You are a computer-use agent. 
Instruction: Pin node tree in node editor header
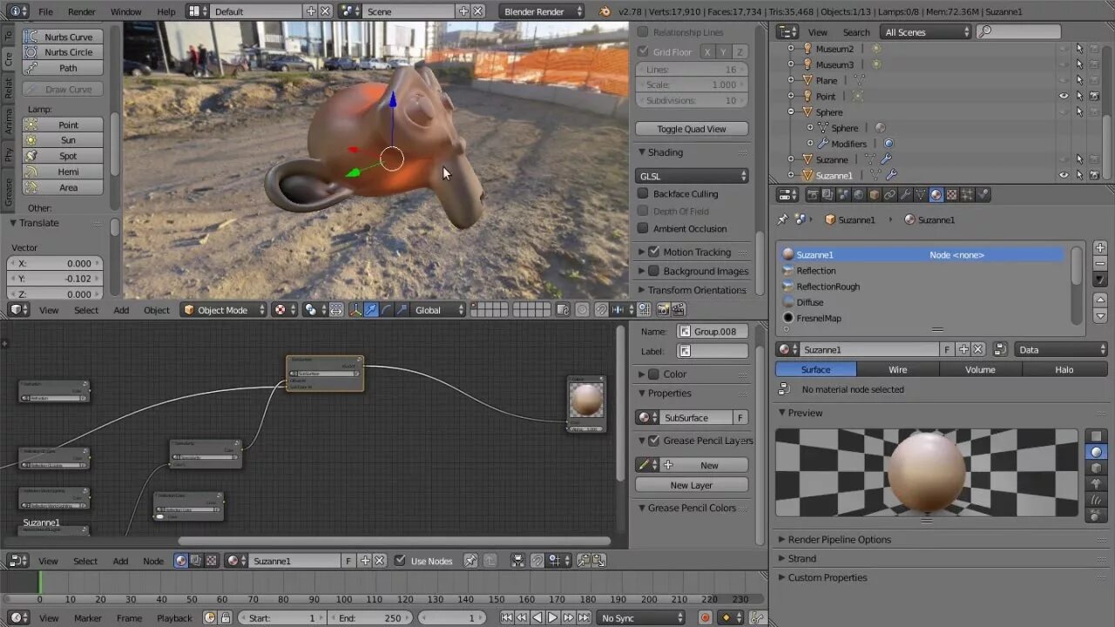coord(470,561)
